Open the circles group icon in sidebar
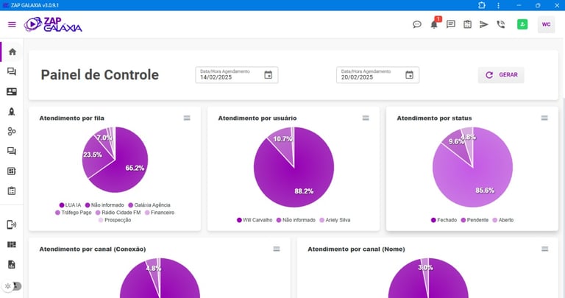This screenshot has width=565, height=298. click(x=12, y=132)
